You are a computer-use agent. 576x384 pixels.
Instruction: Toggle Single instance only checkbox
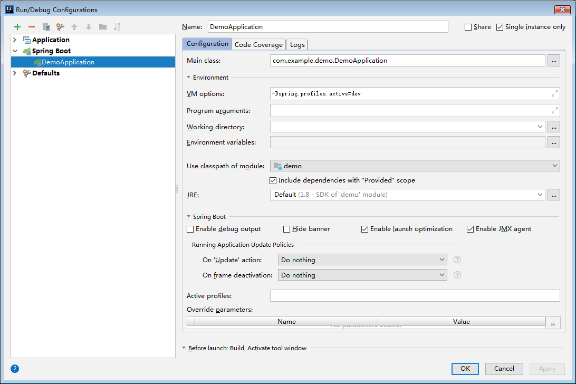(x=500, y=27)
